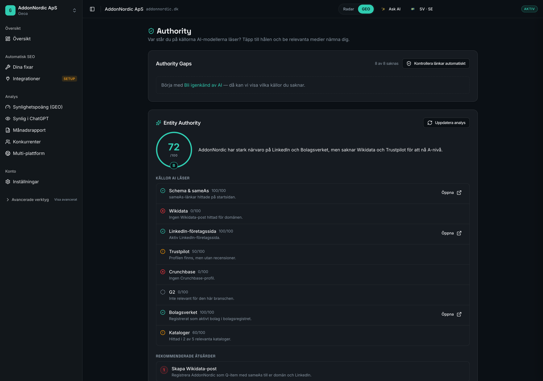Viewport: 543px width, 381px height.
Task: Click the green G workspace logo
Action: pos(10,10)
